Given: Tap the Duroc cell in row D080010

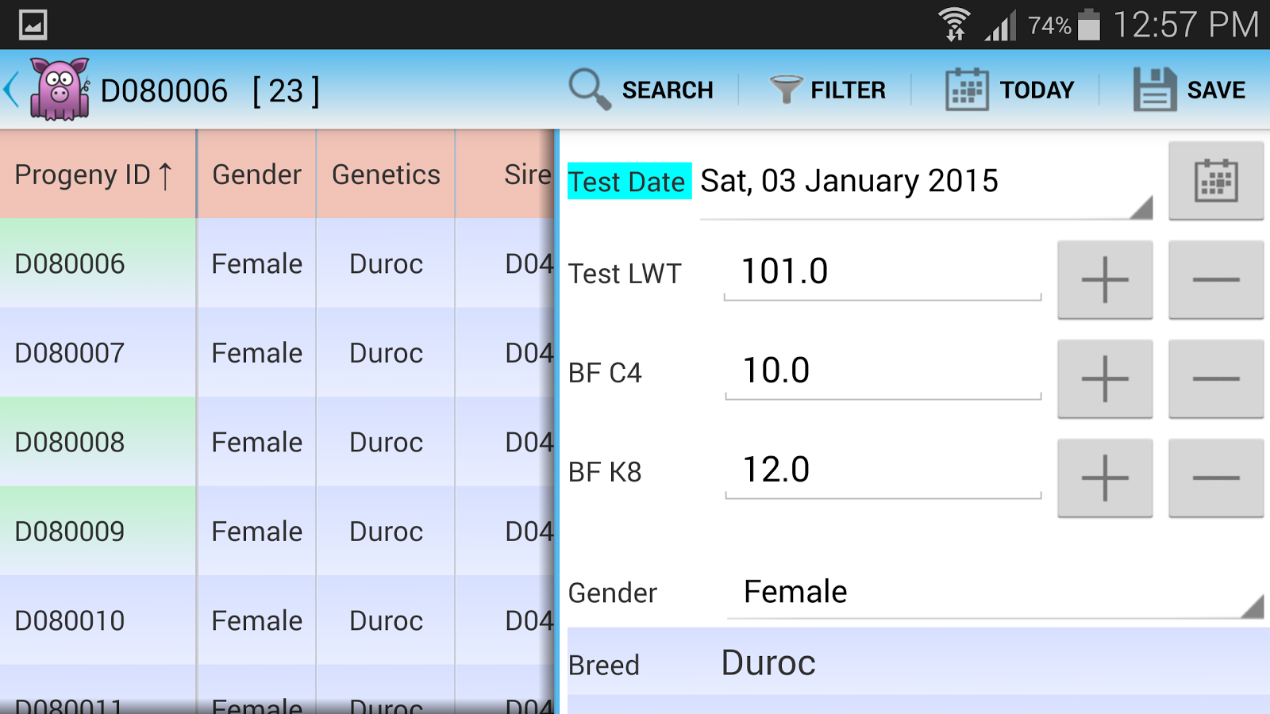Looking at the screenshot, I should tap(386, 620).
